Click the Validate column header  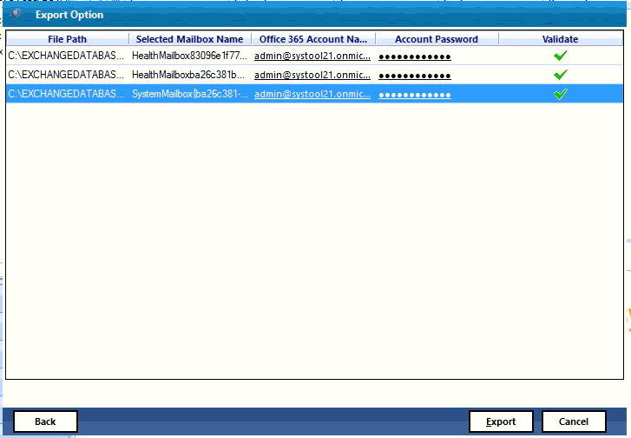pyautogui.click(x=560, y=39)
